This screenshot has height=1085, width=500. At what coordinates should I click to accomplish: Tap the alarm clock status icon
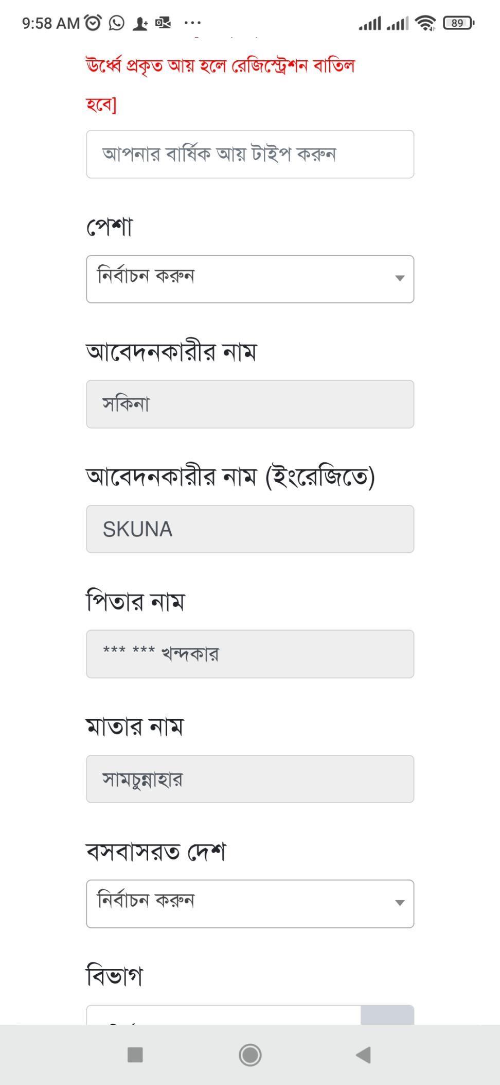click(93, 23)
